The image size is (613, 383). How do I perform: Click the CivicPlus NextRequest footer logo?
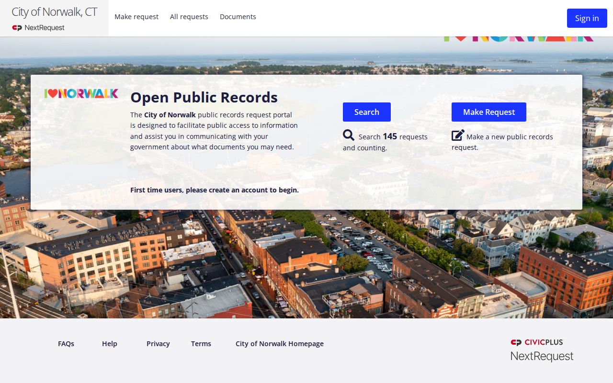542,350
